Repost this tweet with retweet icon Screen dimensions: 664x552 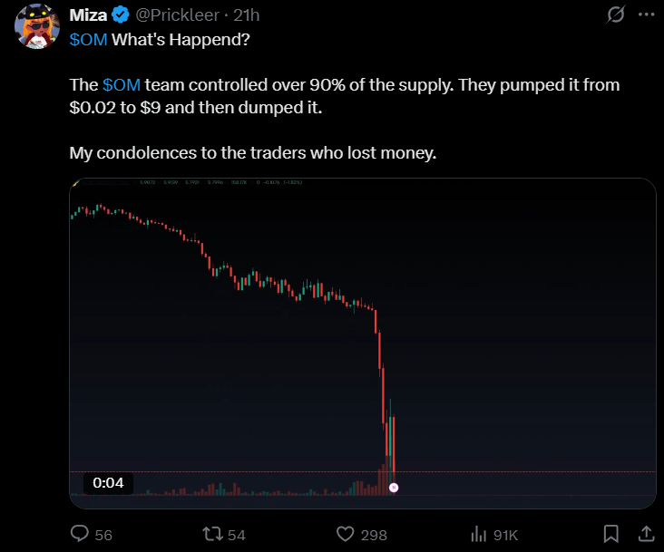212,534
